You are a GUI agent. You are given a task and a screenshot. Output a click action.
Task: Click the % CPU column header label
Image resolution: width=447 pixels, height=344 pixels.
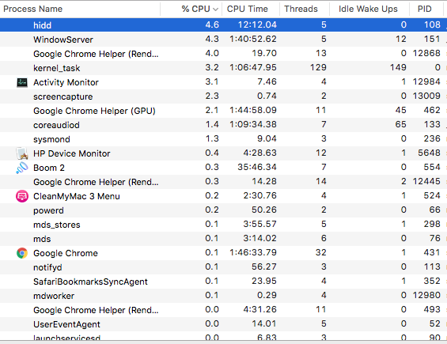pyautogui.click(x=196, y=9)
